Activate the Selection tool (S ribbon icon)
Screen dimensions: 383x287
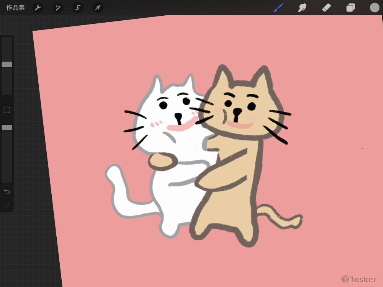pos(78,8)
